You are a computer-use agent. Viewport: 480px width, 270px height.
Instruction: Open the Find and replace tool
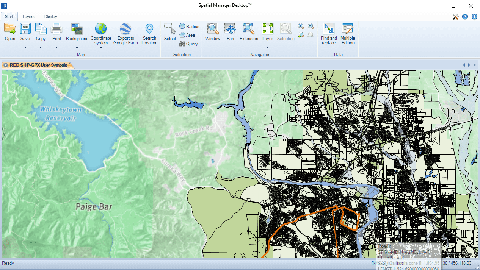click(x=329, y=34)
